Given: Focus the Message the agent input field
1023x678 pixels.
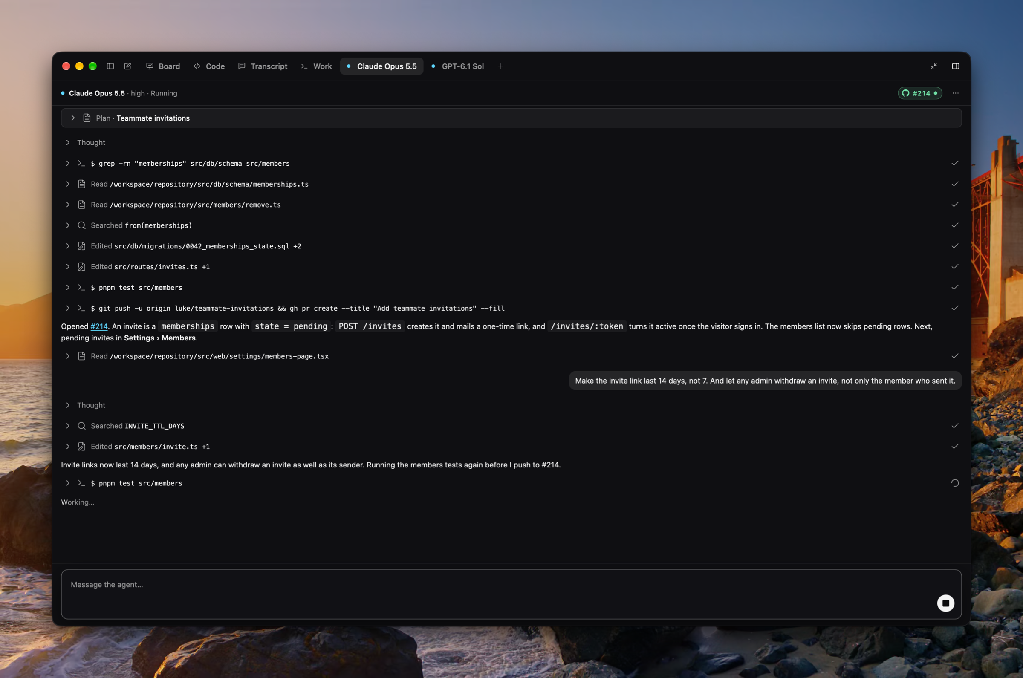Looking at the screenshot, I should tap(511, 594).
